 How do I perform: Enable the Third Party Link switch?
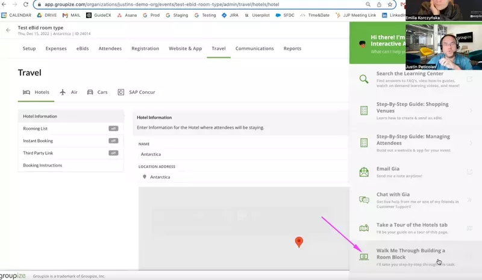(113, 153)
